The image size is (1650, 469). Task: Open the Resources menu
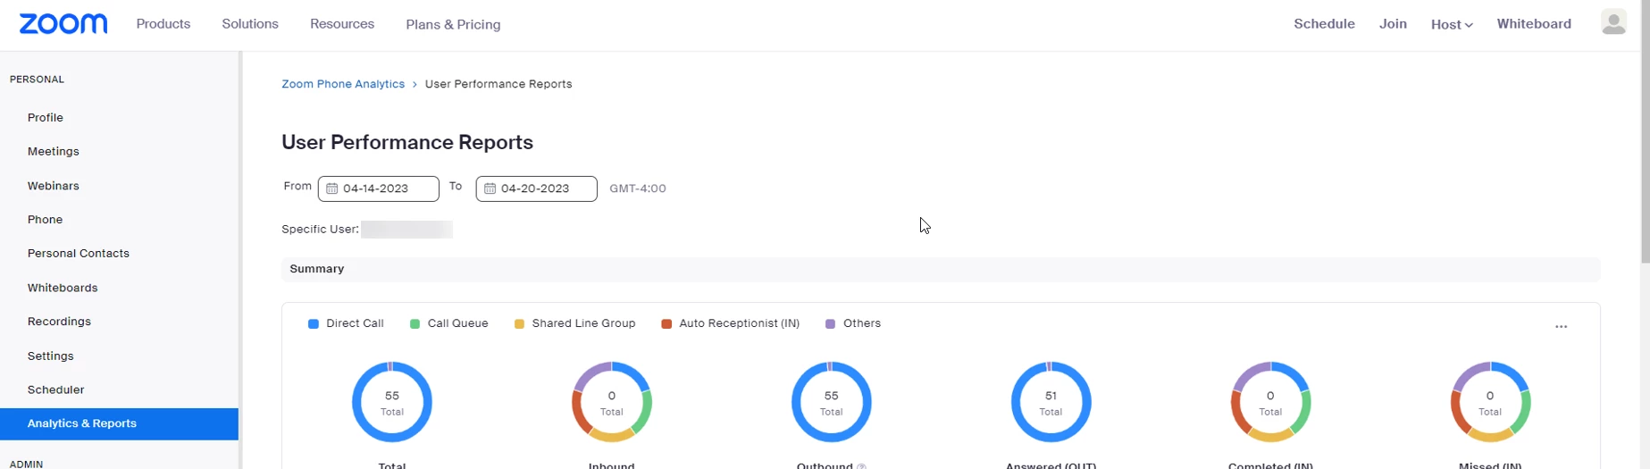[342, 24]
